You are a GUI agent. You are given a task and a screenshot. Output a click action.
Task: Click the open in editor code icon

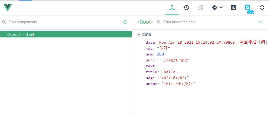click(260, 22)
